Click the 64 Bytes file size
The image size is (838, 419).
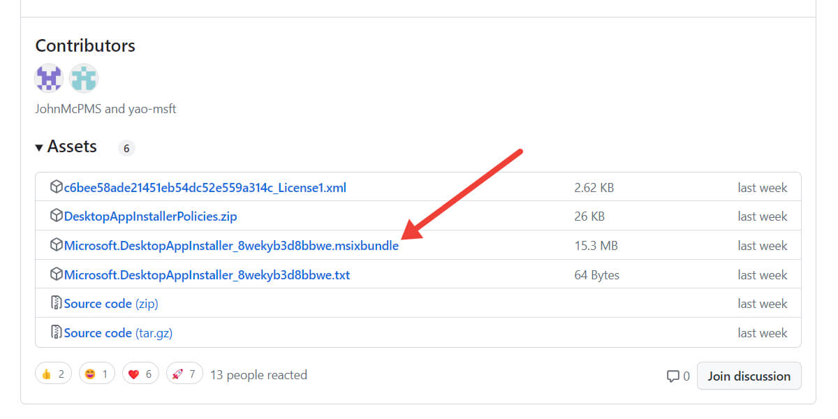[x=597, y=275]
